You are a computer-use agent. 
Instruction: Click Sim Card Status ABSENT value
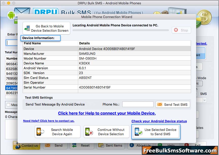pos(85,78)
